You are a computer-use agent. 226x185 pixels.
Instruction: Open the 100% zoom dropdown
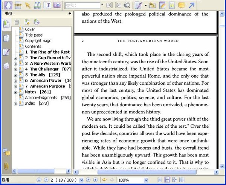pyautogui.click(x=146, y=180)
